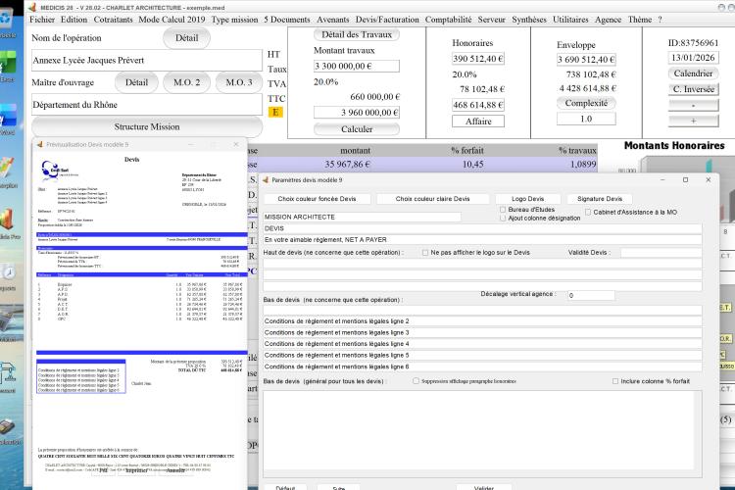Minimize the Paramètres devis modèle 9 window
Screen dimensions: 735x490
[x=663, y=179]
